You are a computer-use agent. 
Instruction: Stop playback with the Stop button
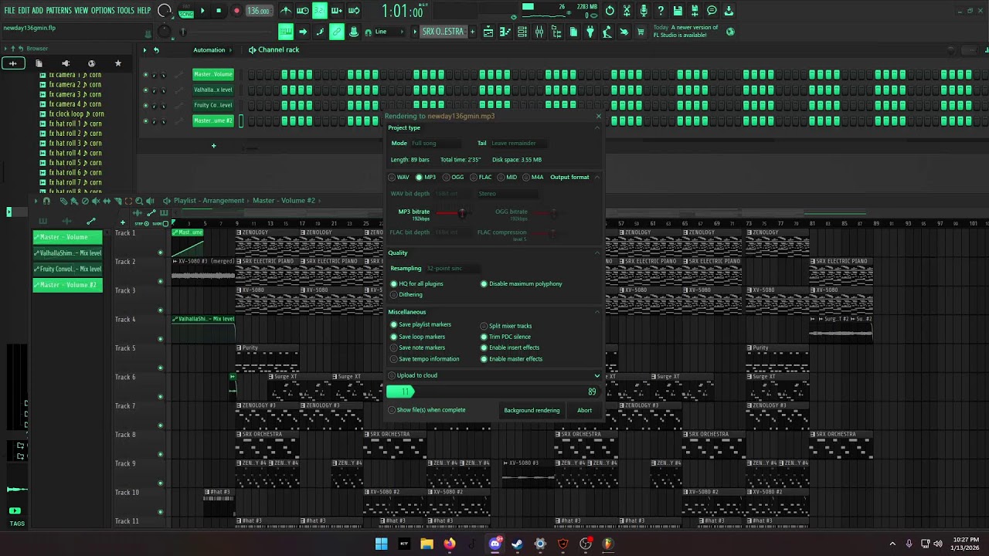click(x=219, y=11)
